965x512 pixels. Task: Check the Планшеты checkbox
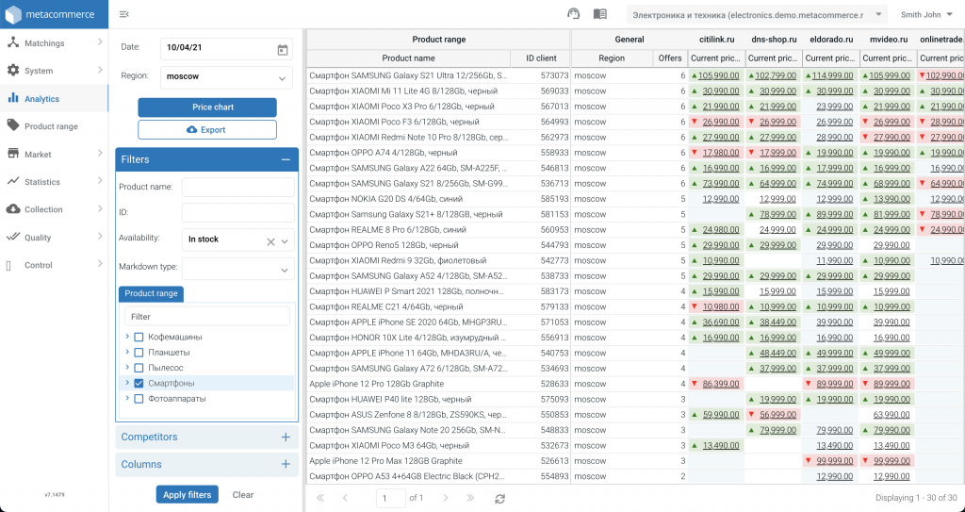(x=139, y=353)
